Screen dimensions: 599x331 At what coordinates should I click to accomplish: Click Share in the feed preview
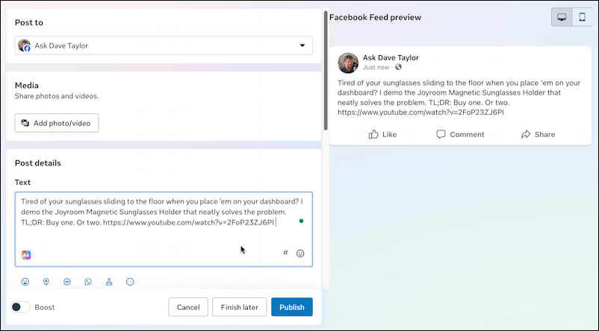(538, 134)
